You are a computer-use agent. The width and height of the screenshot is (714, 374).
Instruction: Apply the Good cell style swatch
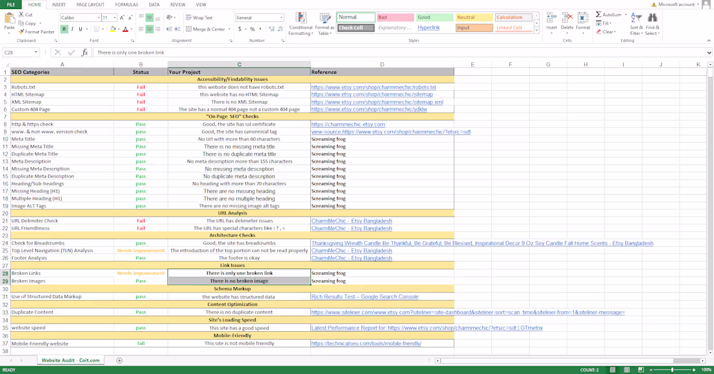coord(434,18)
